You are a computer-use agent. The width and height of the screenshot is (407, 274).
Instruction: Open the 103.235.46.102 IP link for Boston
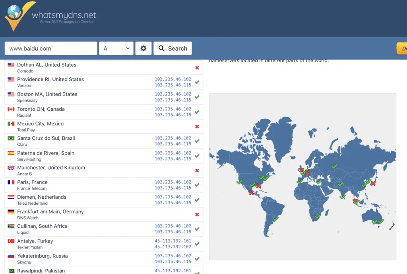pyautogui.click(x=172, y=94)
